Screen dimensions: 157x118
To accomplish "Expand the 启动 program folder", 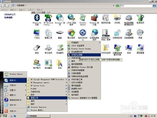I will coord(47,101).
